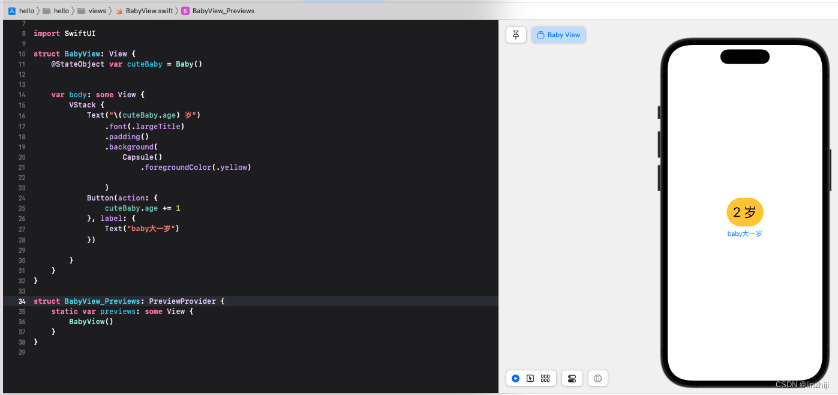Click the hello project icon in jump bar

(x=13, y=11)
